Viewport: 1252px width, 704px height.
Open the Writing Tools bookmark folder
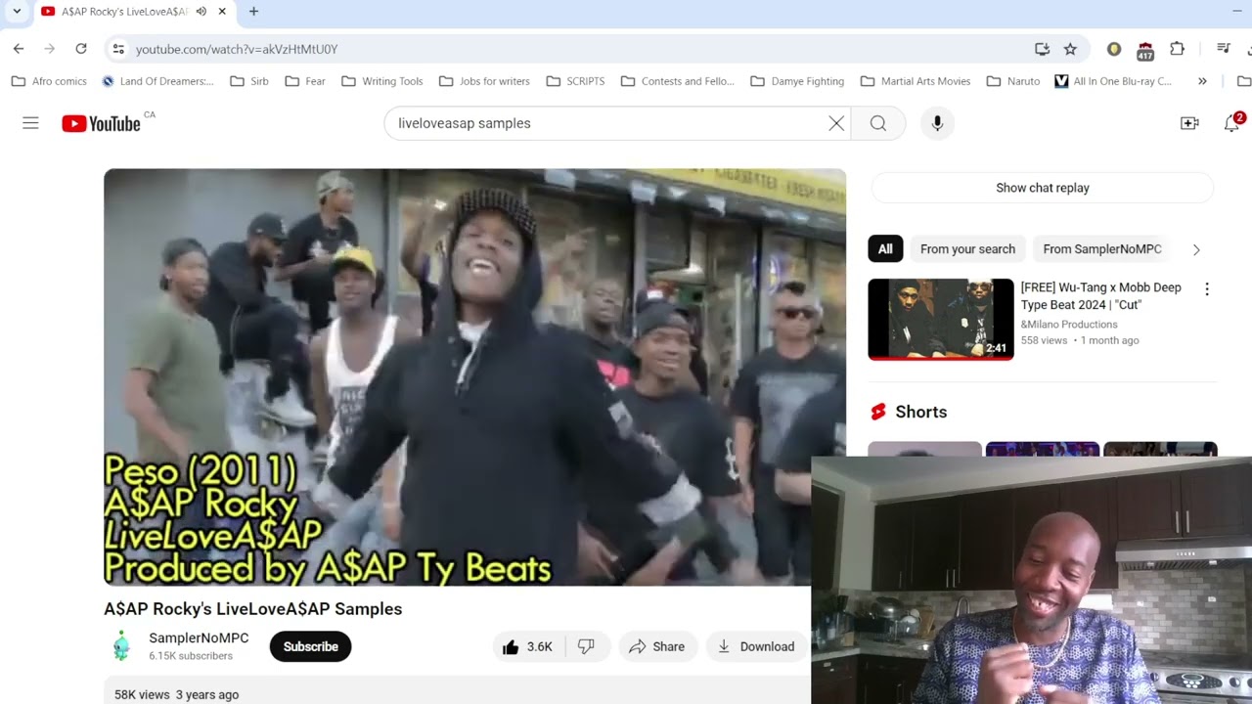click(382, 81)
